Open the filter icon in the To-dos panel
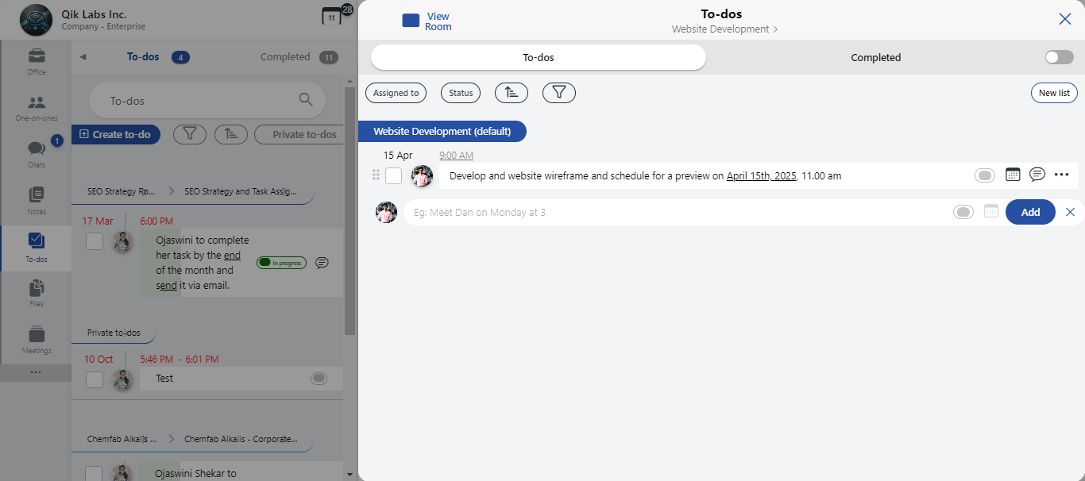This screenshot has width=1085, height=481. 189,134
